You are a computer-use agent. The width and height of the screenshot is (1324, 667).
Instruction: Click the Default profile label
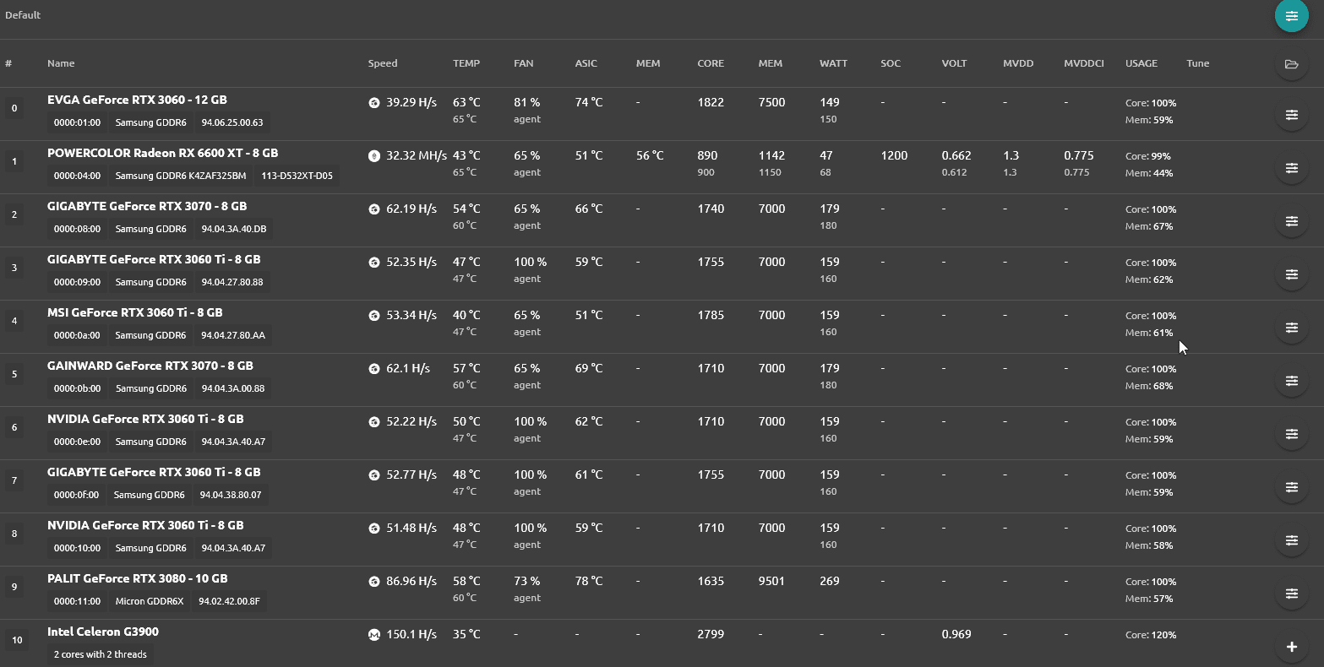23,15
